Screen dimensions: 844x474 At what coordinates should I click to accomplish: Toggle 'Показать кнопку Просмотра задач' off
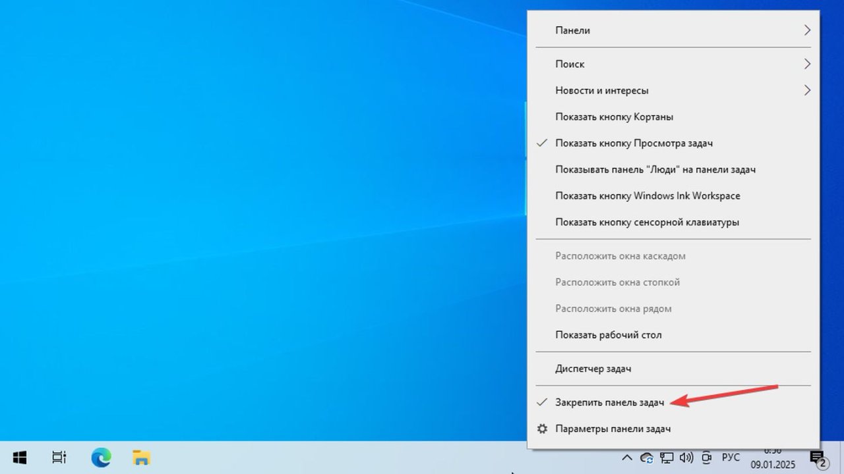click(x=633, y=143)
